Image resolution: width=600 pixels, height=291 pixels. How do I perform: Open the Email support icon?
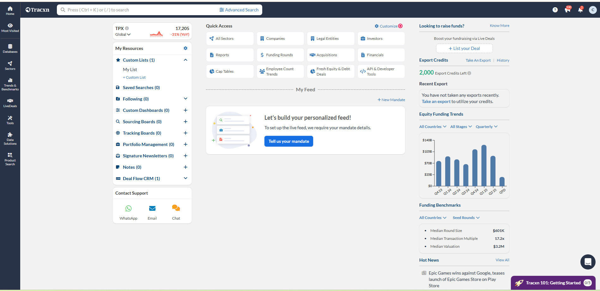[x=152, y=209]
